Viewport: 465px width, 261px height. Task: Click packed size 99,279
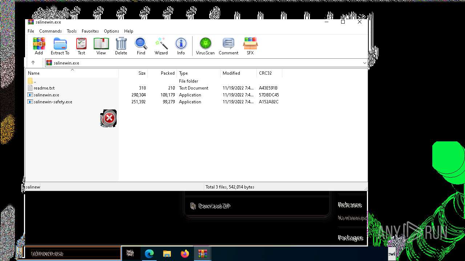(x=169, y=102)
